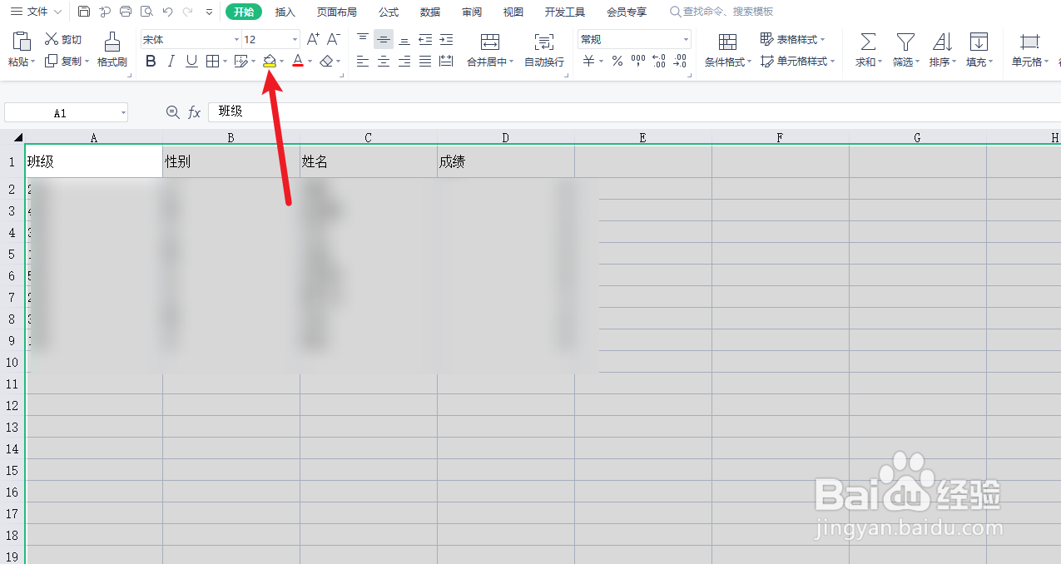Apply the red font color A
Image resolution: width=1061 pixels, height=564 pixels.
(x=298, y=61)
